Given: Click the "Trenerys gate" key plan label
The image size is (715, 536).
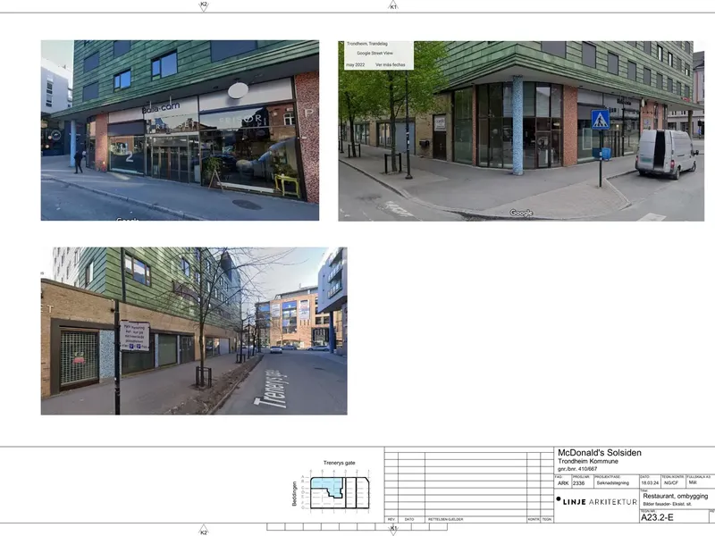Looking at the screenshot, I should [x=339, y=463].
